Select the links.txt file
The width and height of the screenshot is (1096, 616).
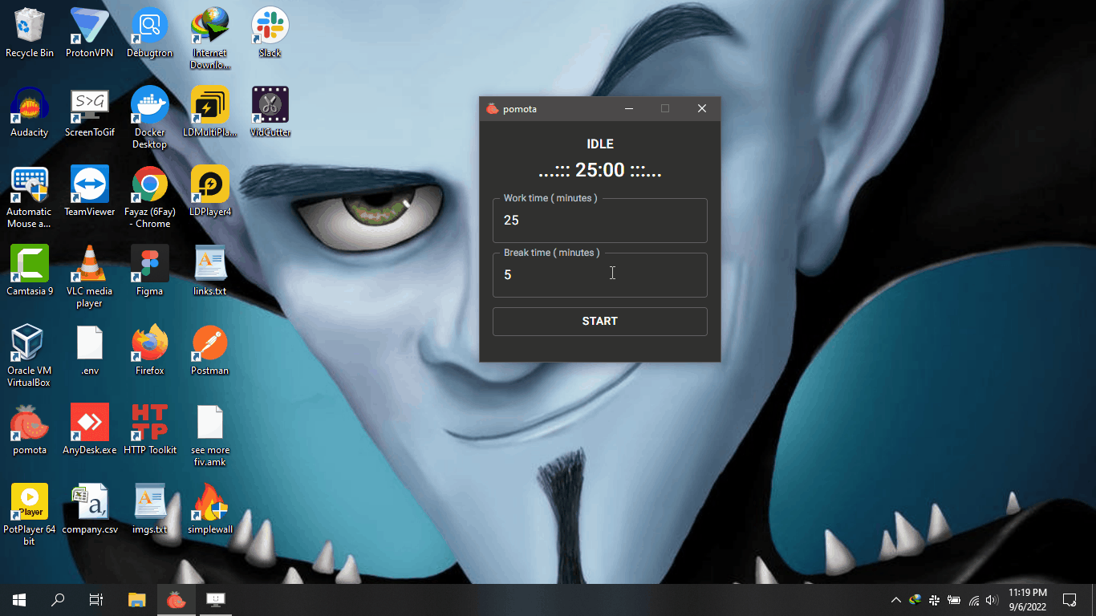(x=210, y=271)
